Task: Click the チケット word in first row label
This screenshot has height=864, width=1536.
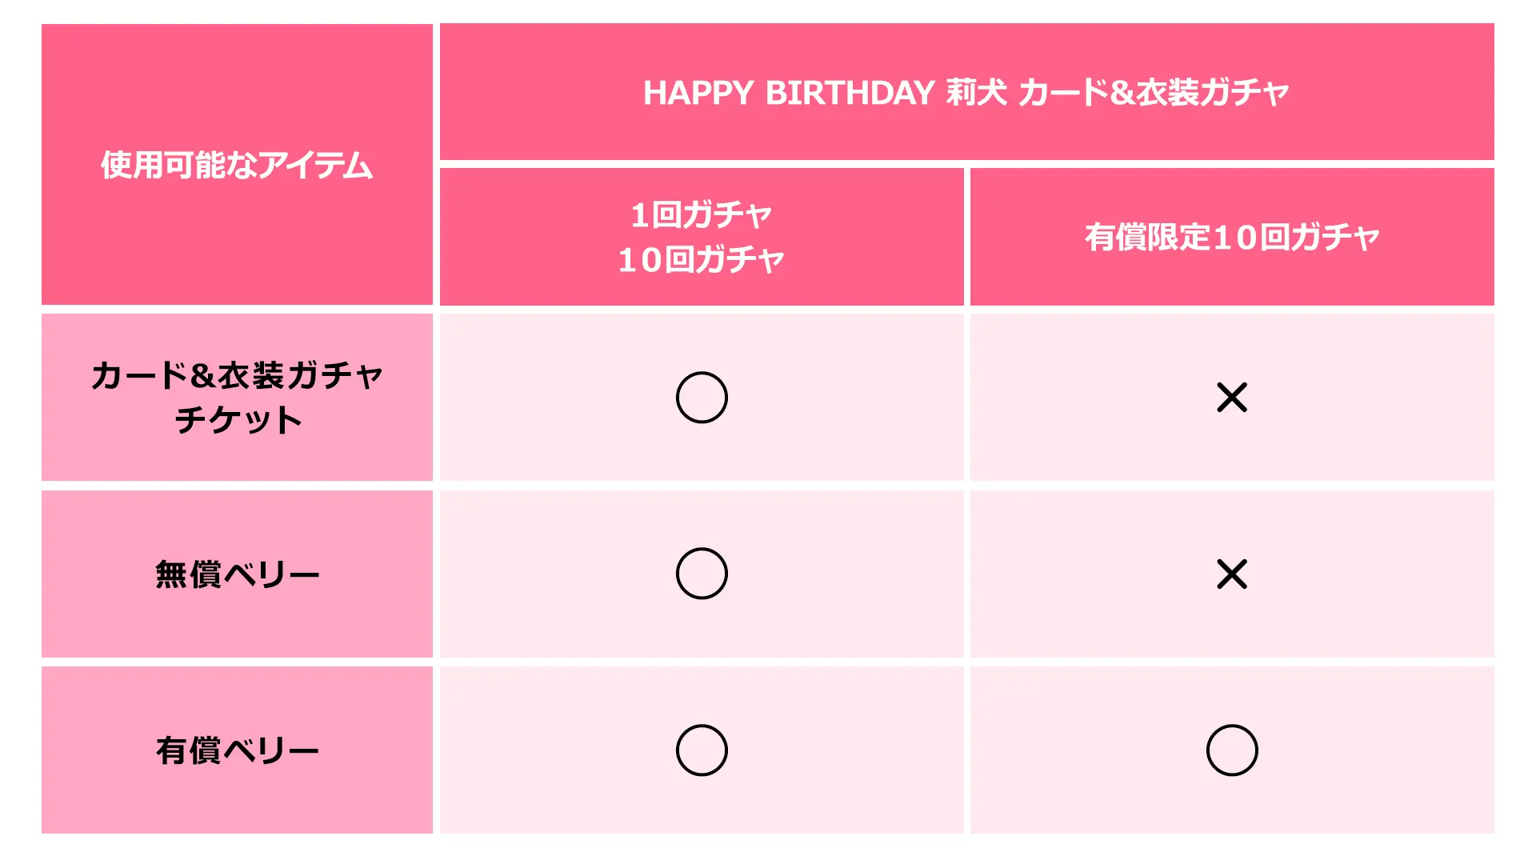Action: pos(238,420)
